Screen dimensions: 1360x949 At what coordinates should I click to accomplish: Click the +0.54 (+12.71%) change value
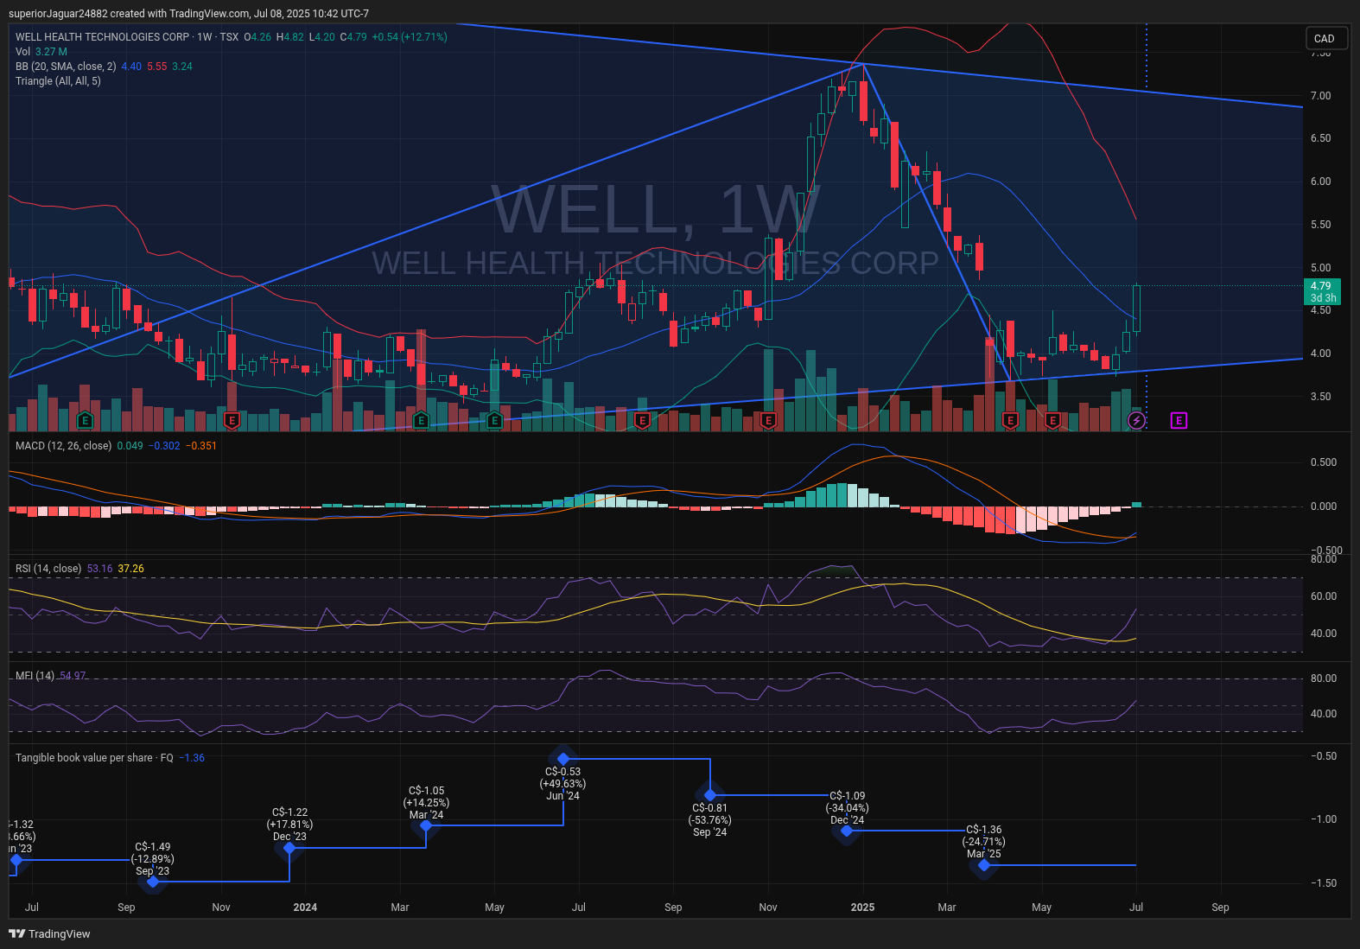point(410,37)
